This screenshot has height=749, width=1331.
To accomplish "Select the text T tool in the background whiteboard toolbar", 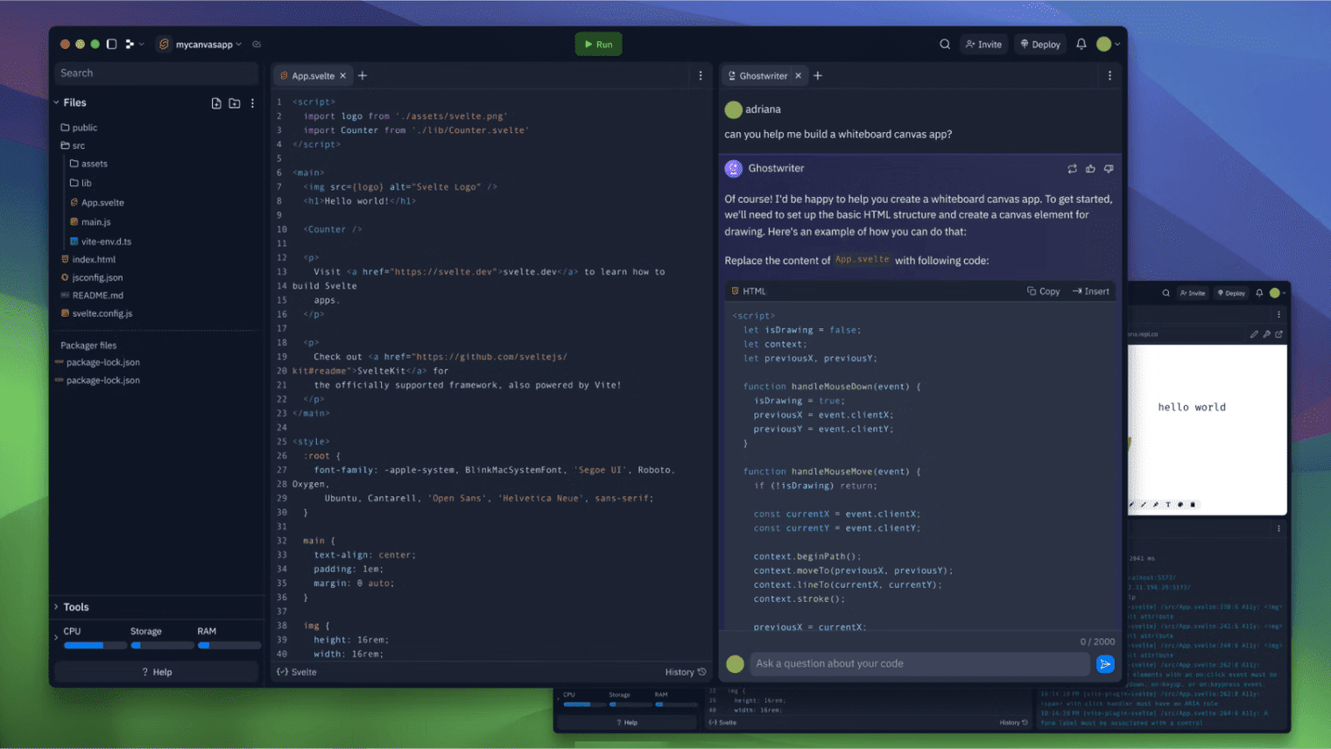I will [1168, 505].
